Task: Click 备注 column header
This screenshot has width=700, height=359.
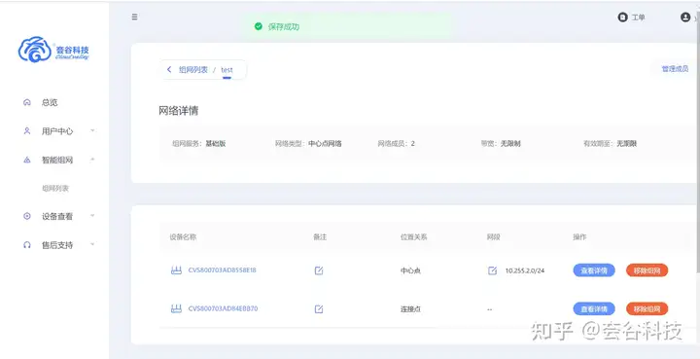Action: coord(320,237)
